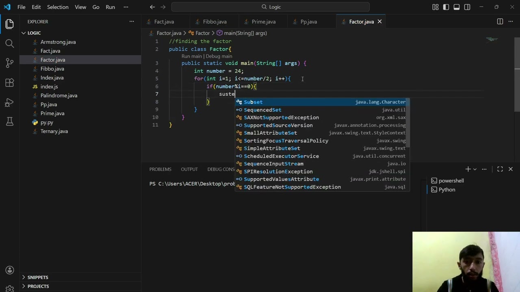Click the customize layout icon
The width and height of the screenshot is (520, 292).
coord(435,7)
